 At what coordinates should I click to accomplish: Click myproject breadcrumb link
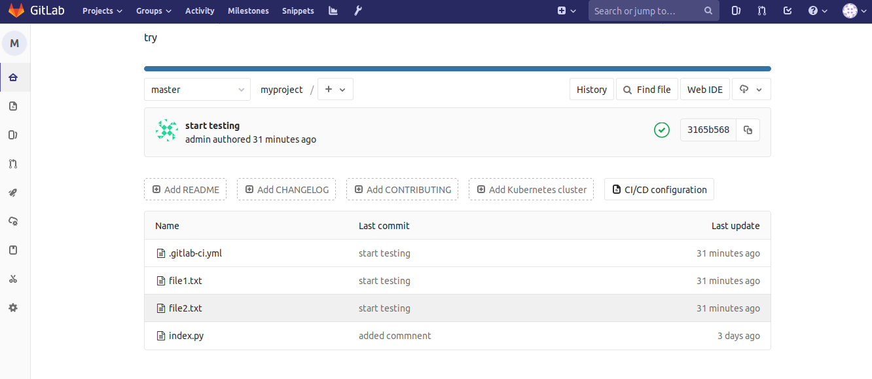point(282,90)
